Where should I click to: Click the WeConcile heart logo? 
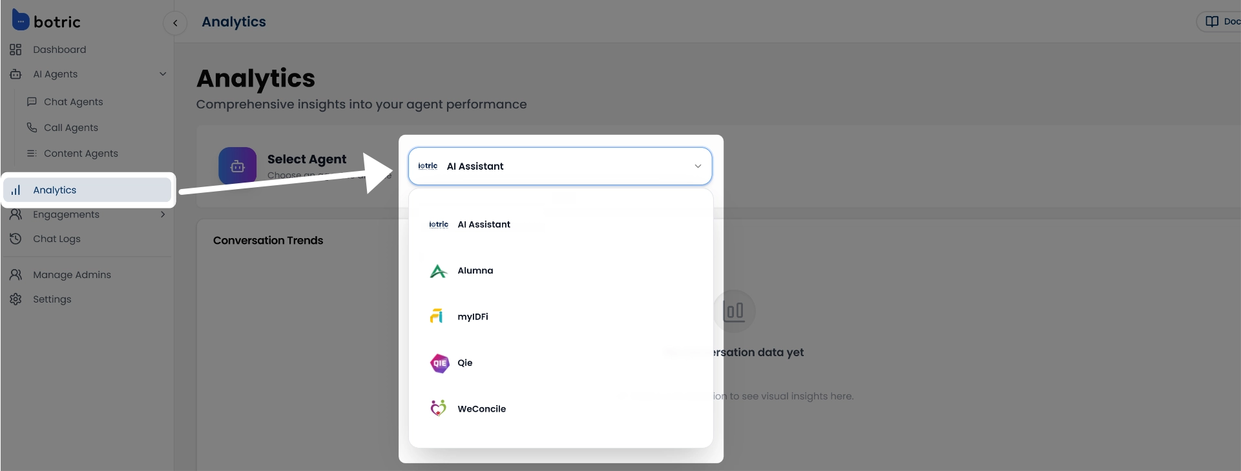(x=438, y=408)
